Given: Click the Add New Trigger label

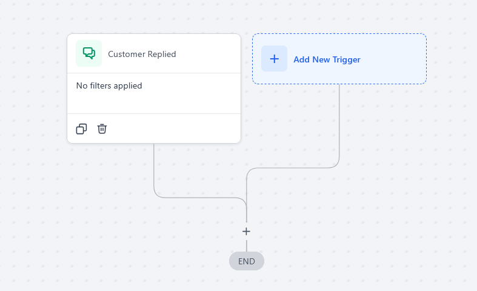Looking at the screenshot, I should tap(327, 59).
